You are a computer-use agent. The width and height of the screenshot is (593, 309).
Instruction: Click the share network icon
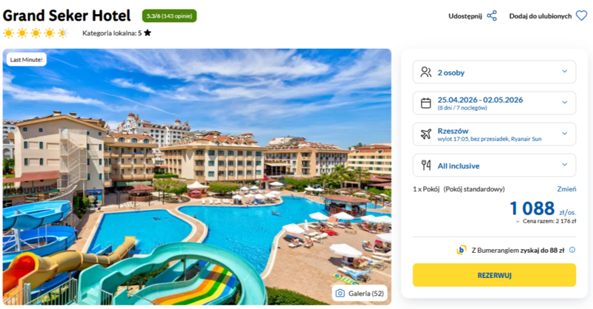(x=491, y=16)
